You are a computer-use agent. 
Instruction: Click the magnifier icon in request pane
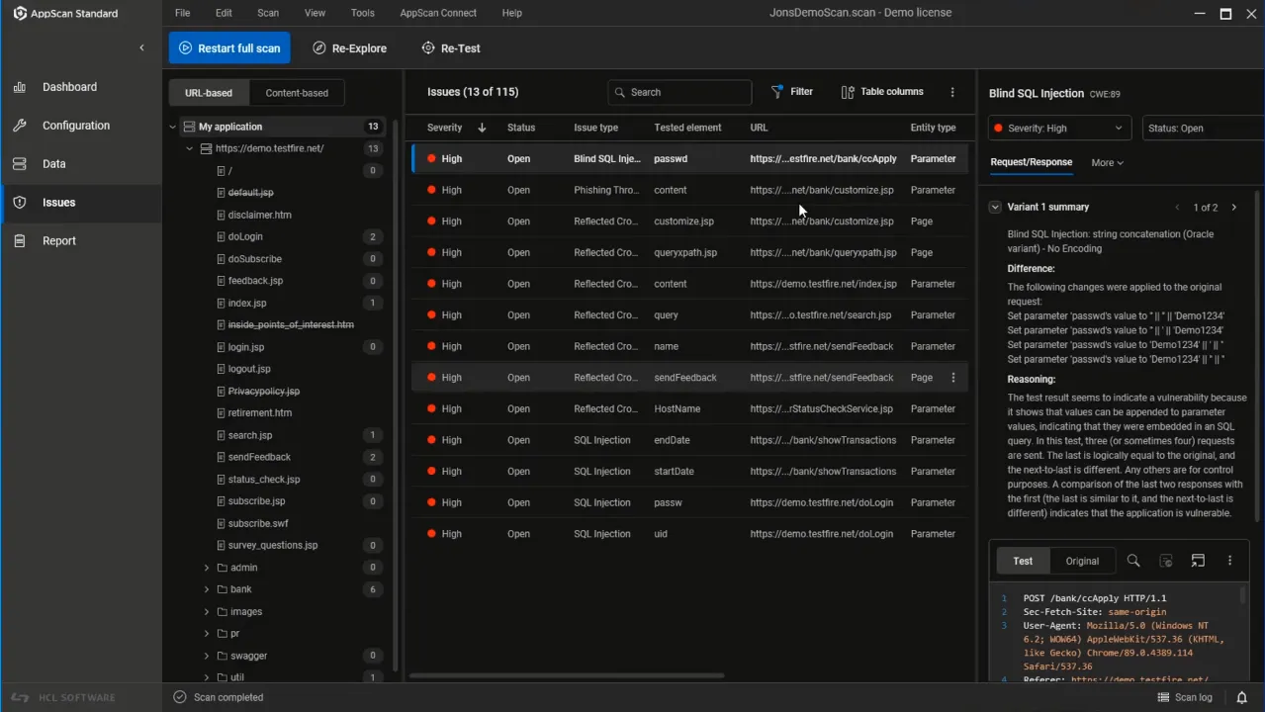pyautogui.click(x=1133, y=561)
